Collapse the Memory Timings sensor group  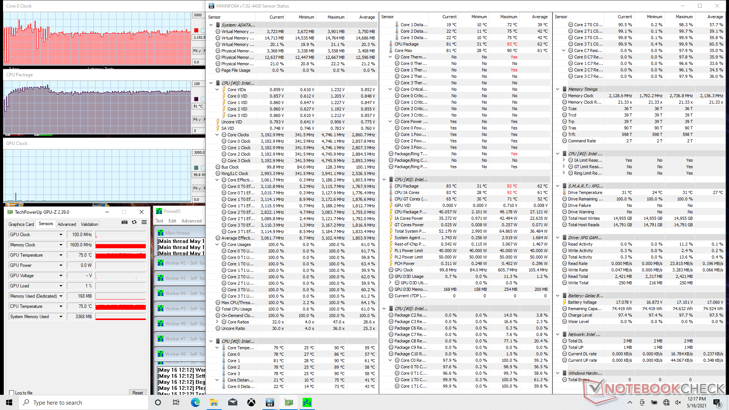pos(558,89)
